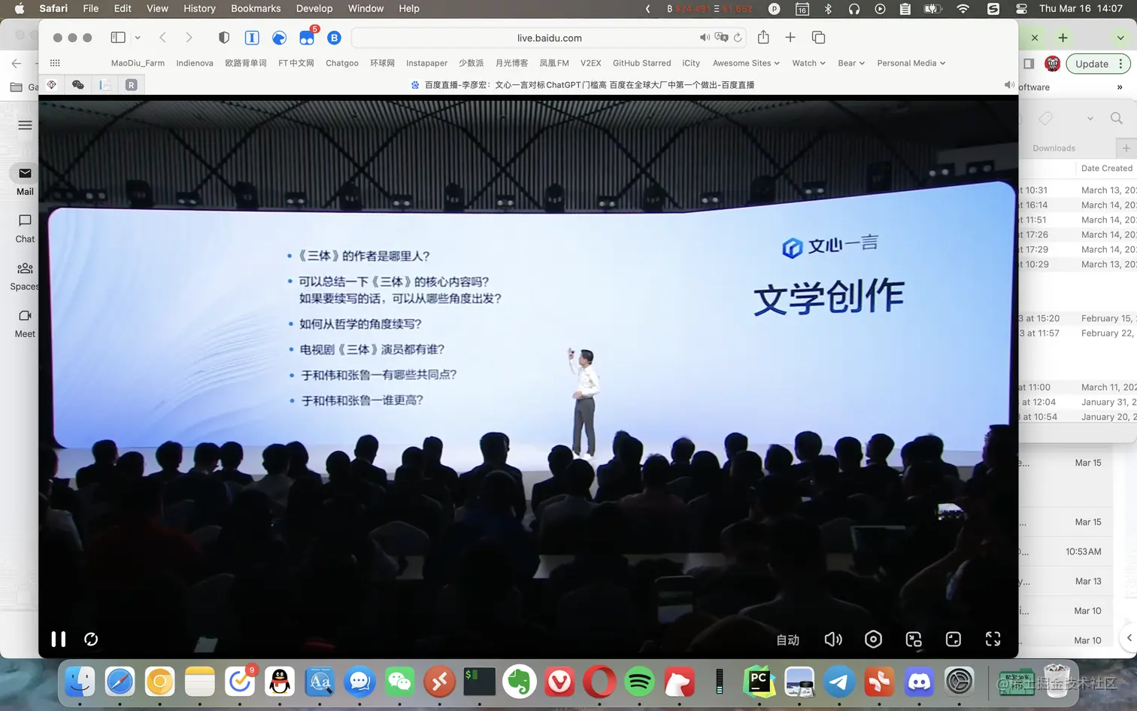Refresh the live stream with the reload icon
The height and width of the screenshot is (711, 1137).
(x=91, y=639)
